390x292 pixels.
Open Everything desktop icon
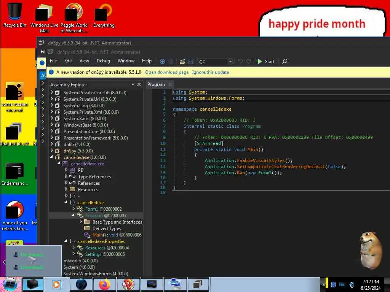pyautogui.click(x=104, y=15)
